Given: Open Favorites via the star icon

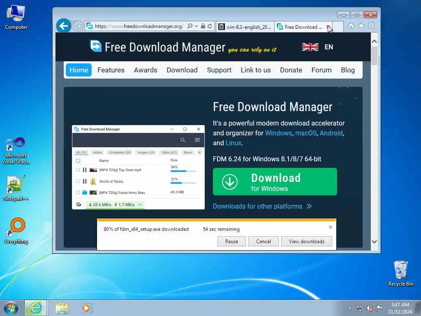Looking at the screenshot, I should 361,26.
